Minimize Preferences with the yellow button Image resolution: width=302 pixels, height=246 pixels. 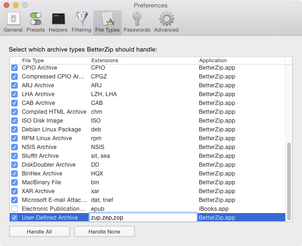(x=16, y=5)
